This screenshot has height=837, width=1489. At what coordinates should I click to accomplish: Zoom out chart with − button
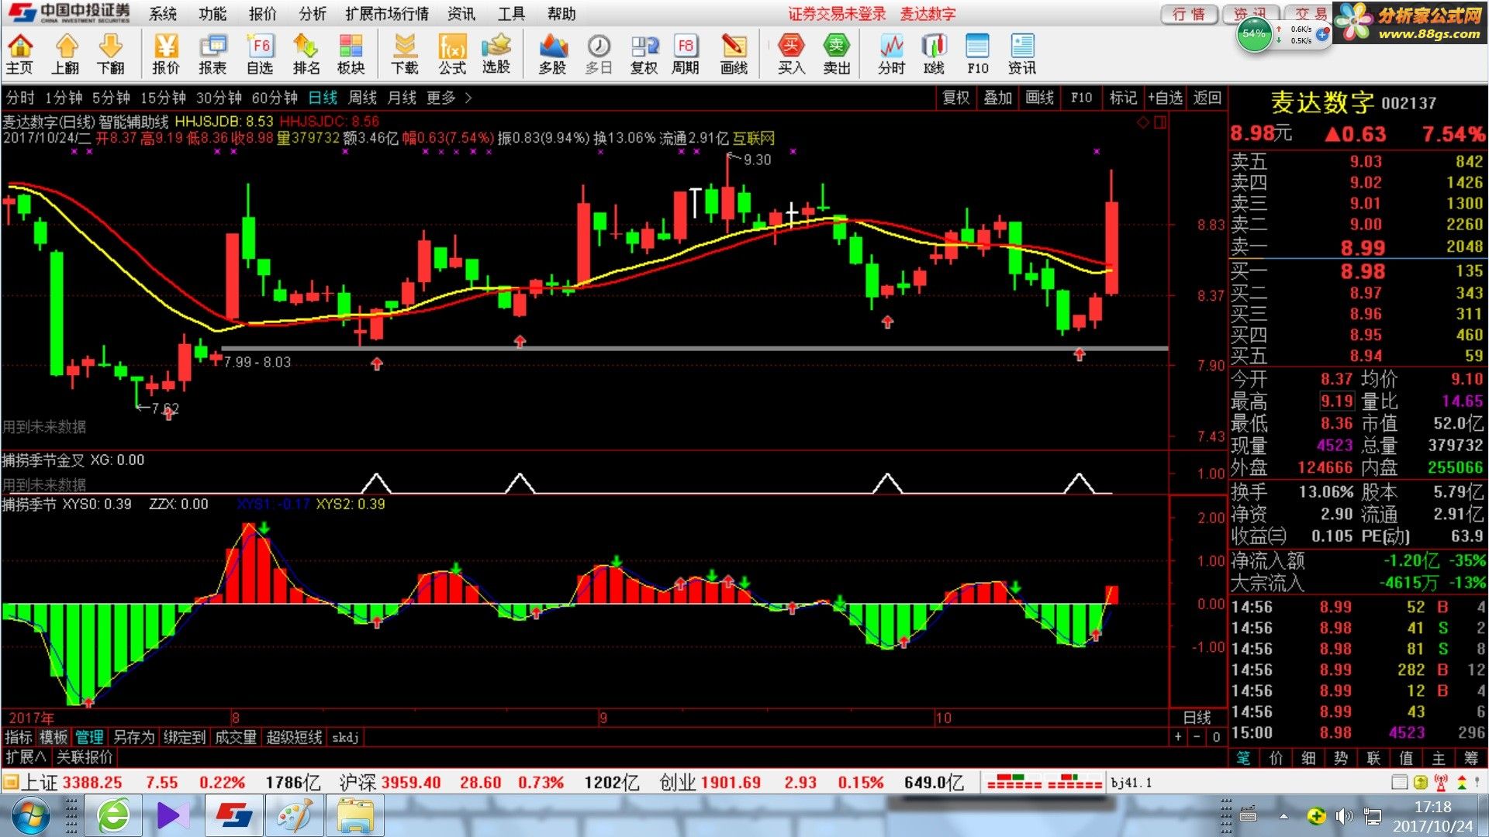click(1197, 737)
